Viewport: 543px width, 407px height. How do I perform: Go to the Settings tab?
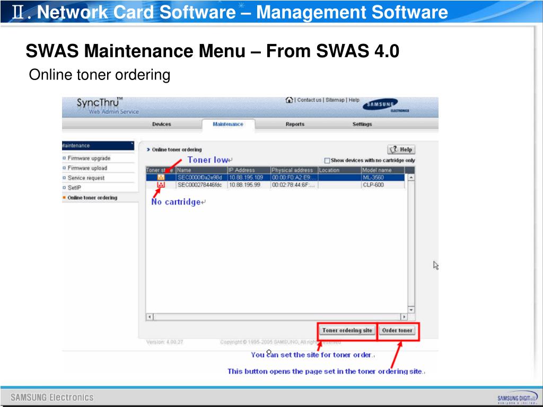362,124
